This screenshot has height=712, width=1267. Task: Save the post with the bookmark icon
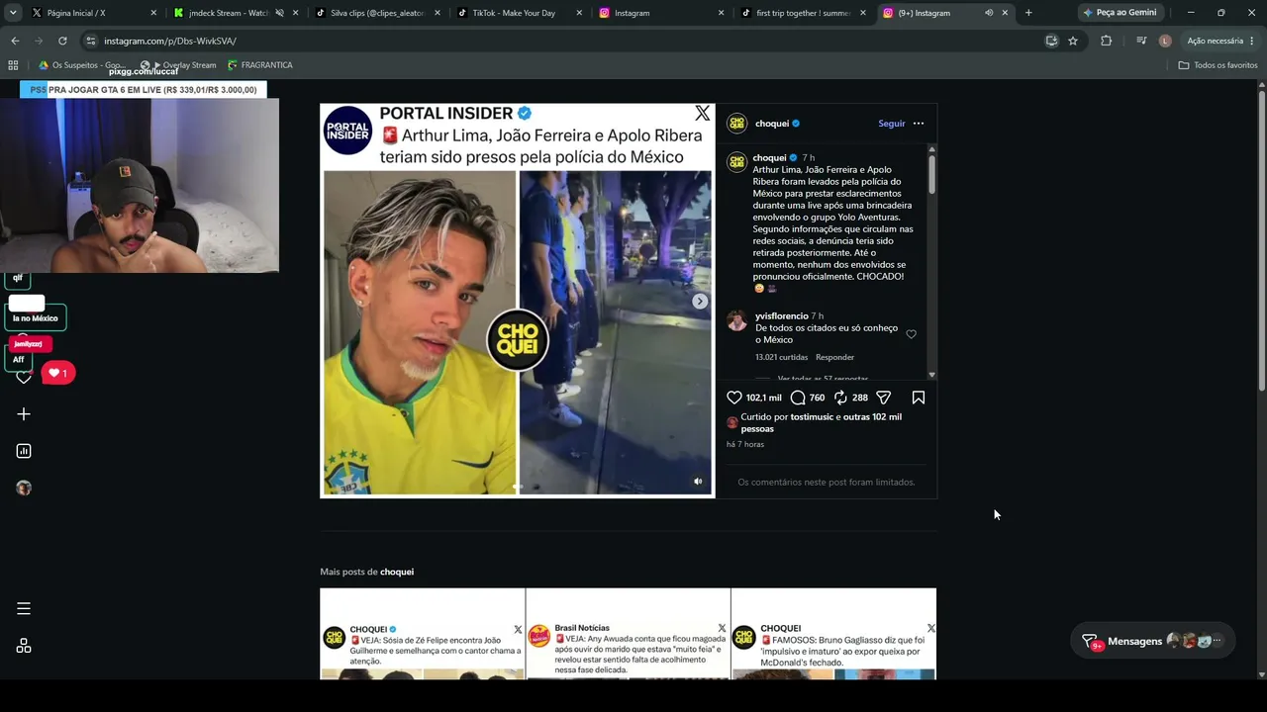919,398
